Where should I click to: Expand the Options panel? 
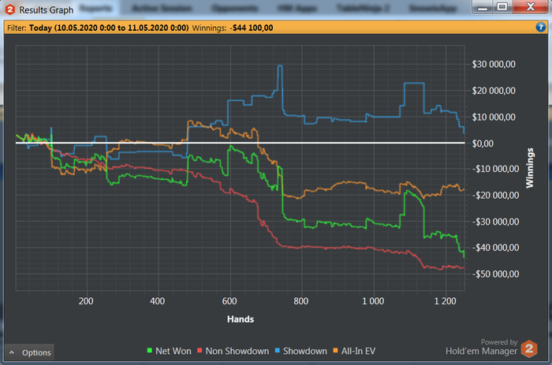[30, 352]
